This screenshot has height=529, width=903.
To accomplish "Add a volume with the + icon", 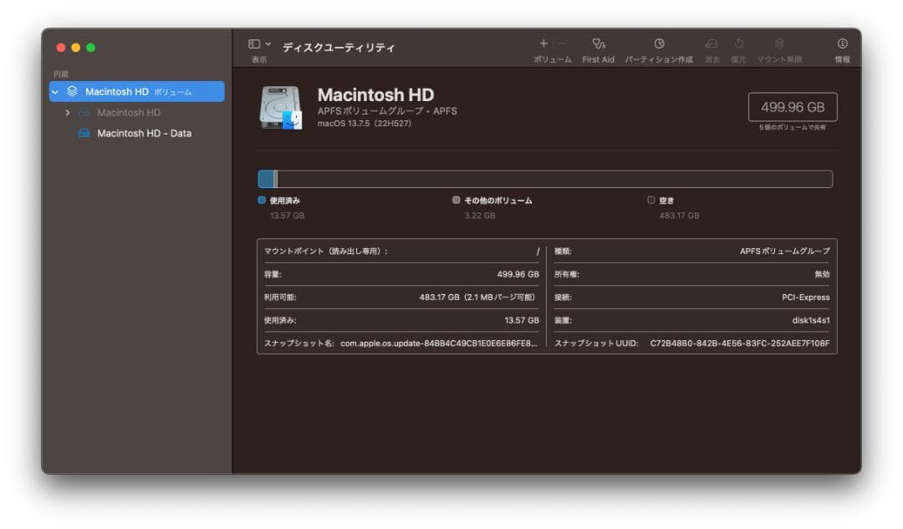I will (x=543, y=43).
